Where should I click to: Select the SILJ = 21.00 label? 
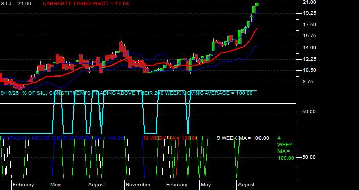pyautogui.click(x=16, y=4)
